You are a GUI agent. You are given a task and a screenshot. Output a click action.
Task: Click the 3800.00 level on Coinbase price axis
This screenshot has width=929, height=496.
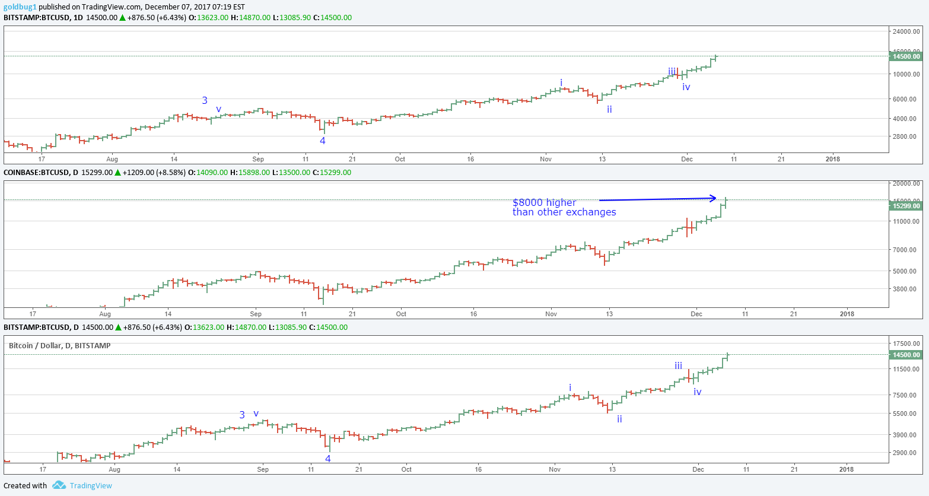[x=906, y=289]
